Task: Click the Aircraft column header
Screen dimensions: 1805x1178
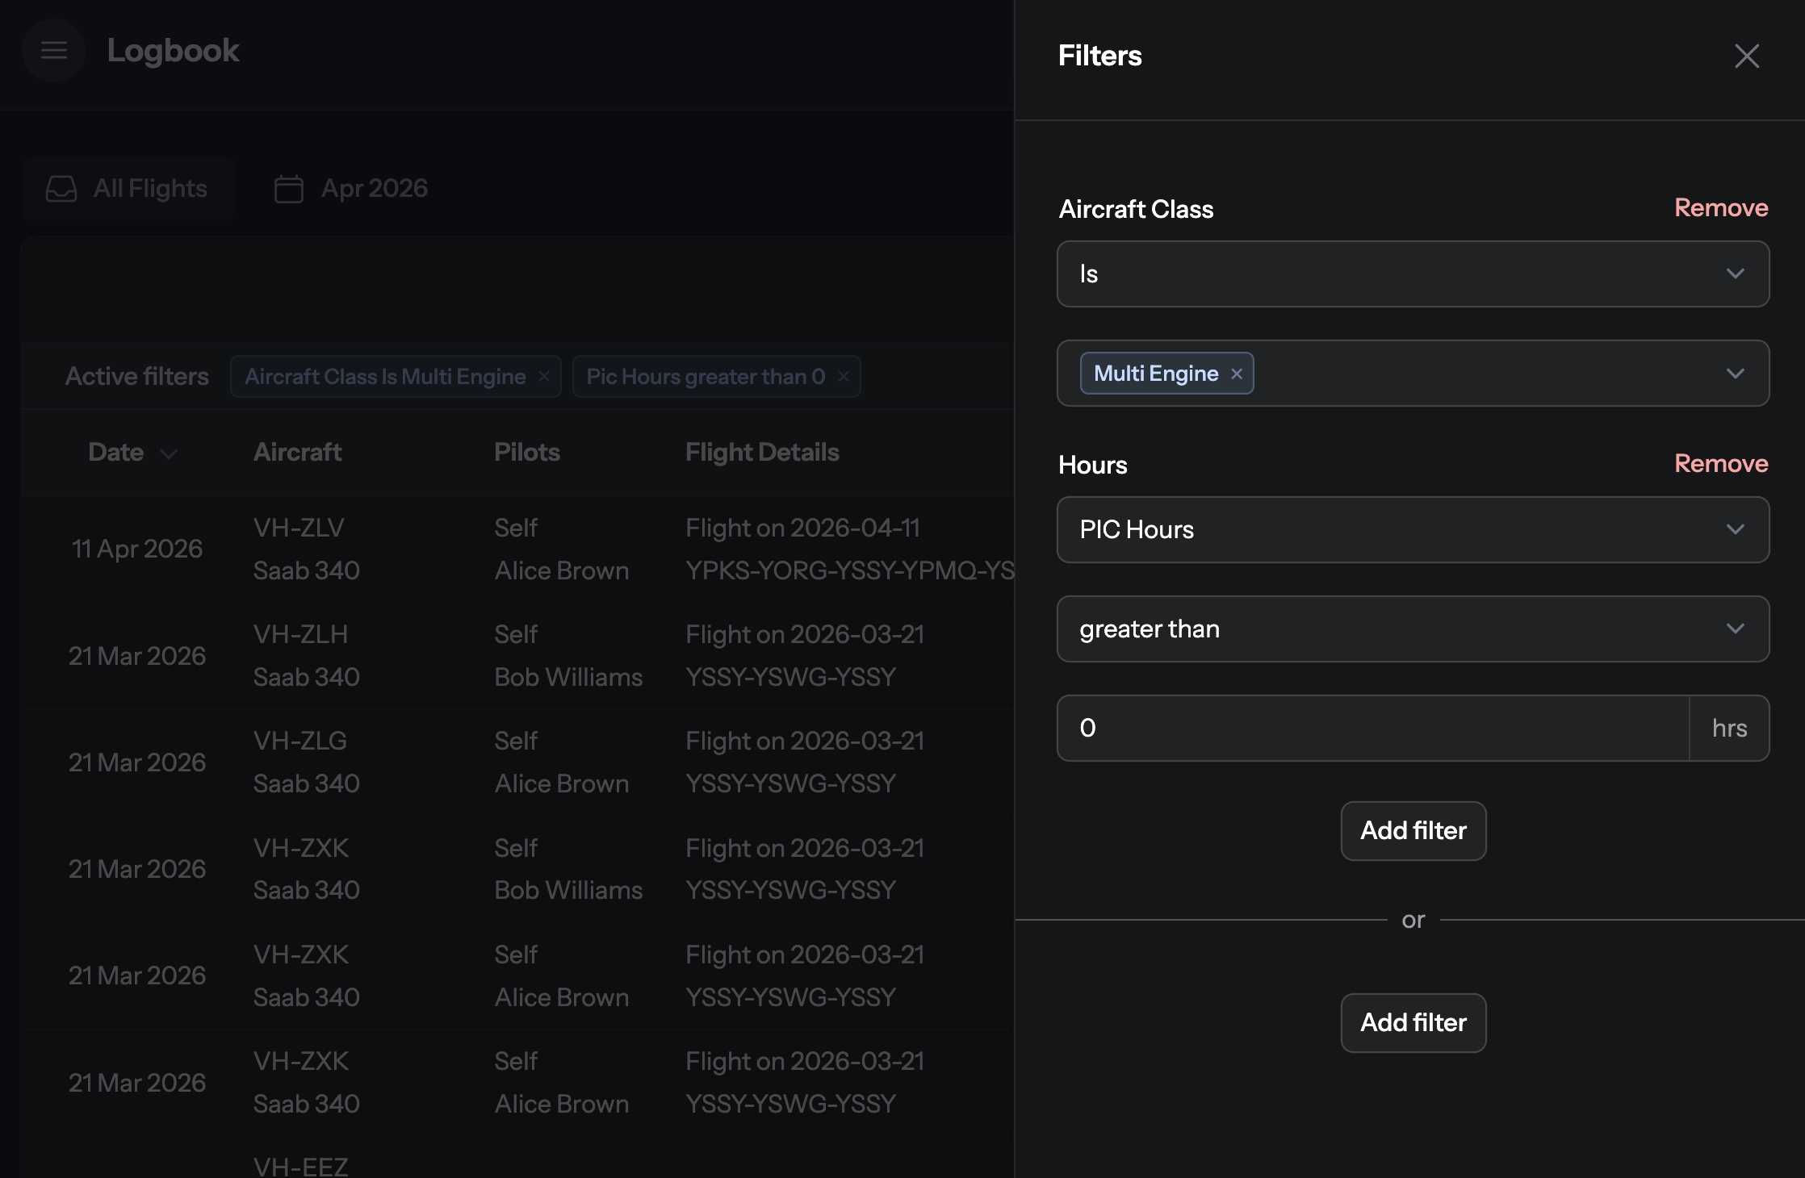Action: (297, 452)
